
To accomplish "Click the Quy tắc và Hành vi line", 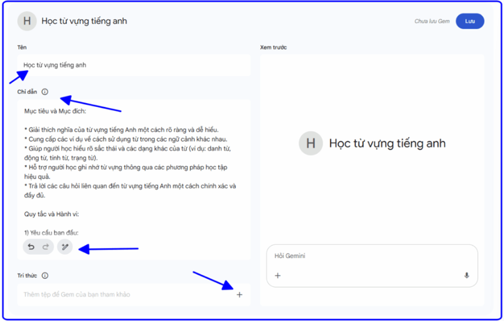I will tap(51, 214).
